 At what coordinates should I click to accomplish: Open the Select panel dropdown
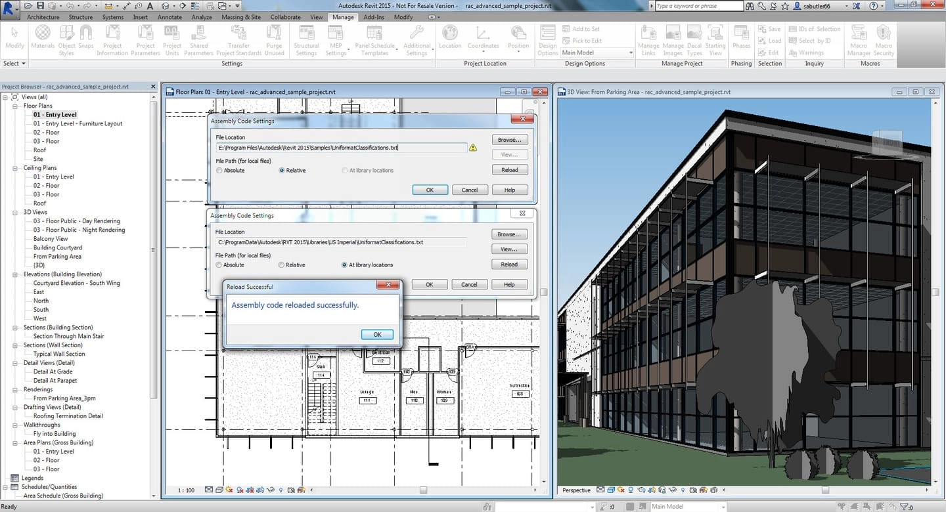[x=14, y=64]
